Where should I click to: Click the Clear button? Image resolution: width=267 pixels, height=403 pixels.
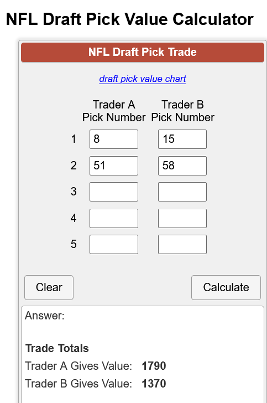[49, 287]
